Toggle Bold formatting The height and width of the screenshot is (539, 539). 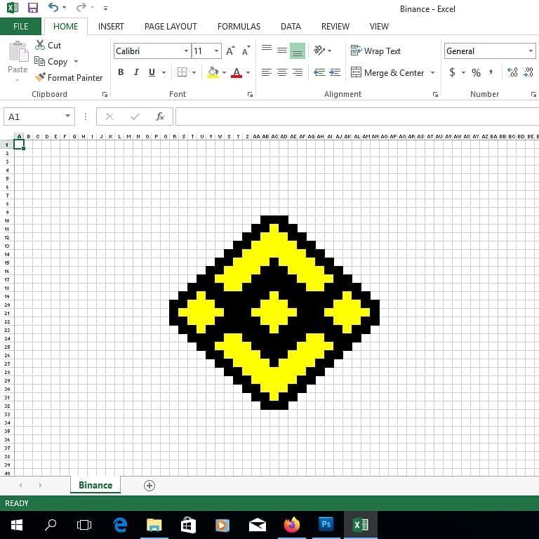pyautogui.click(x=121, y=72)
